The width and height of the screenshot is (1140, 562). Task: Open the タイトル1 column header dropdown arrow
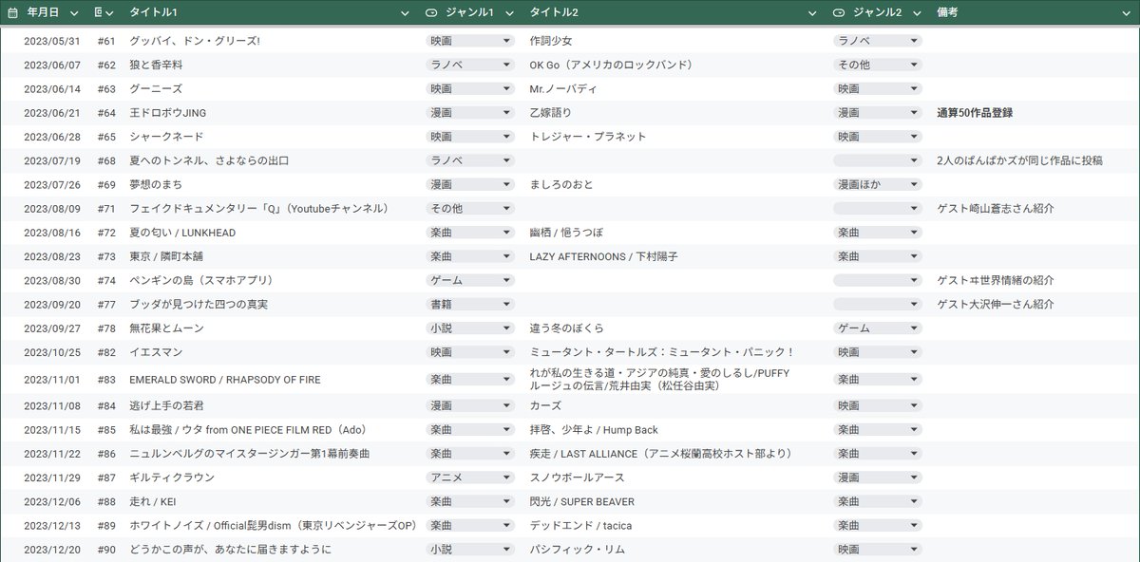[x=406, y=13]
